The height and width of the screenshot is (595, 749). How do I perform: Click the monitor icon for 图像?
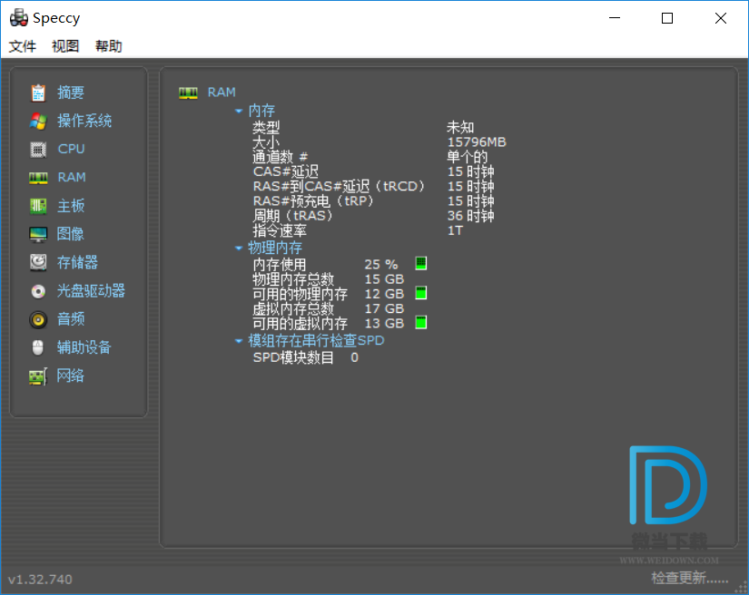[38, 234]
